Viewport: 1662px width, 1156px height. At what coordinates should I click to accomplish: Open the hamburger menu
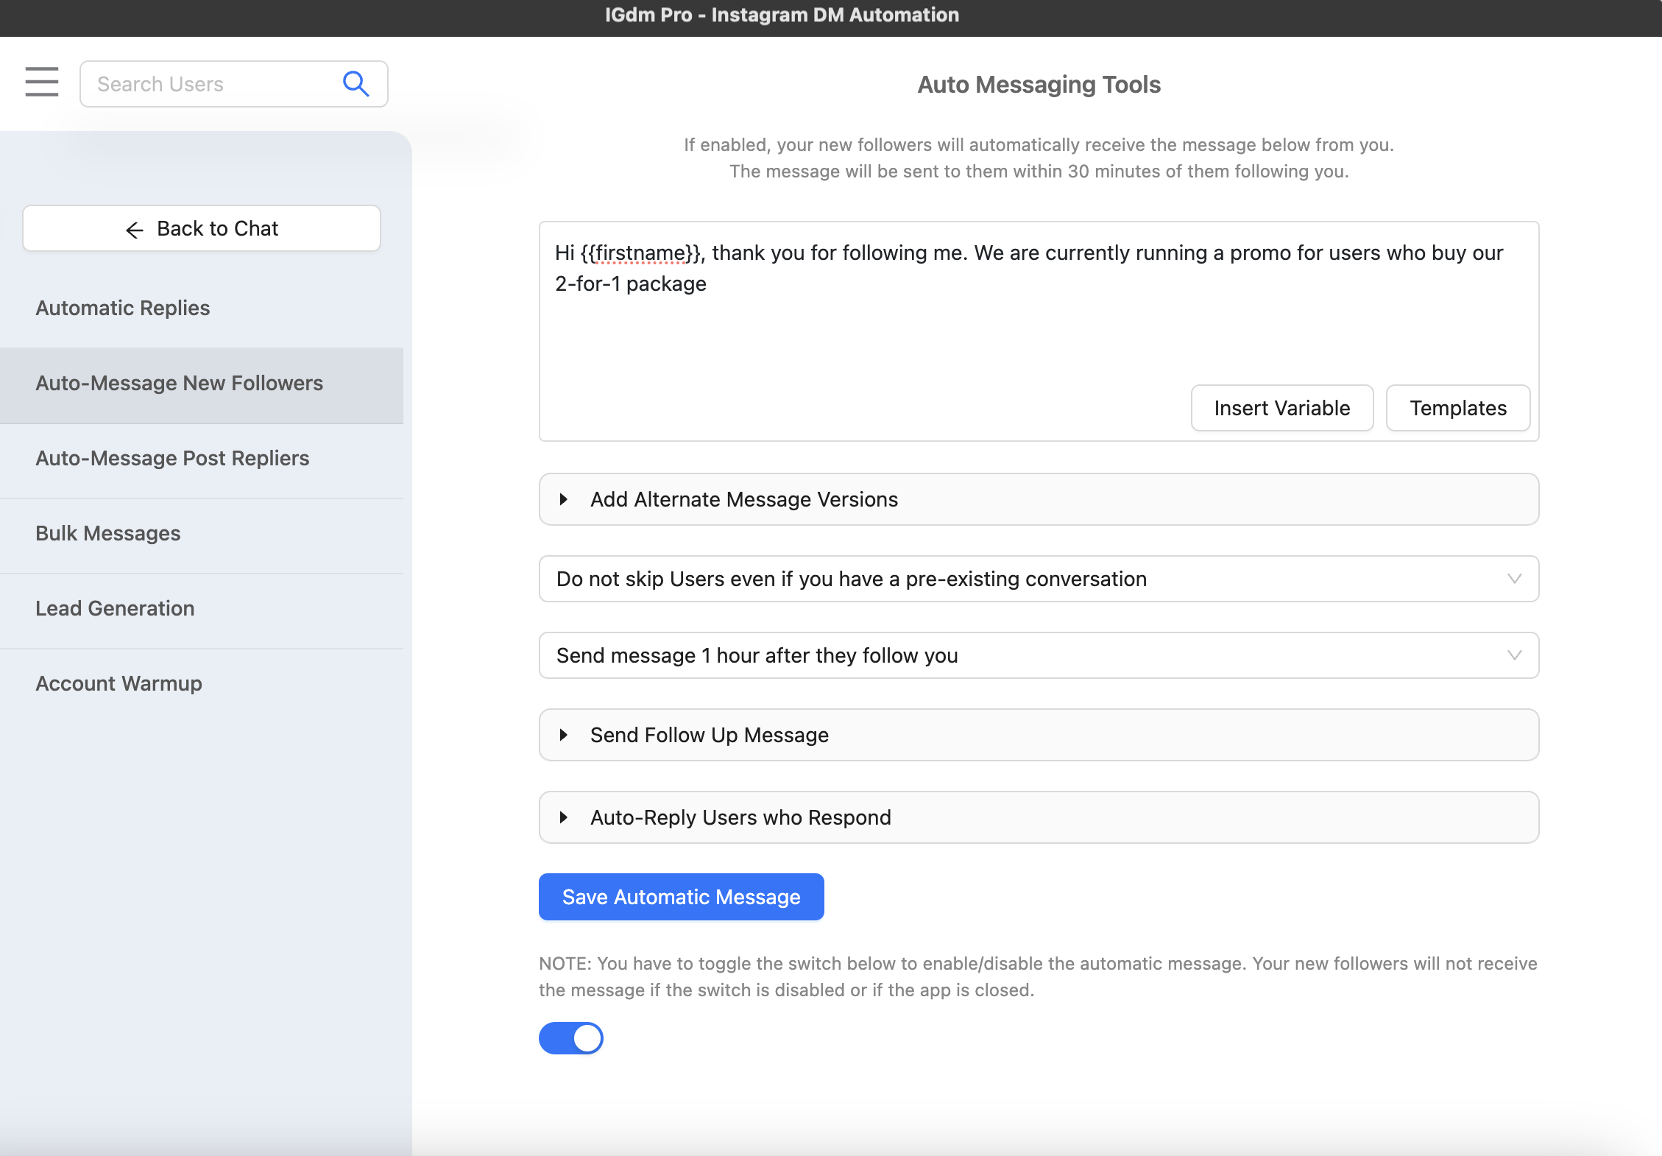coord(40,82)
